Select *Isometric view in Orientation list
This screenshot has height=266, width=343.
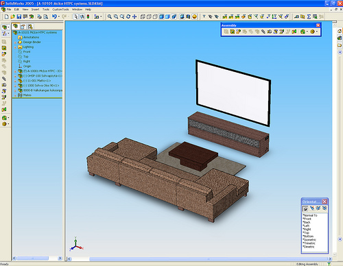pos(309,240)
